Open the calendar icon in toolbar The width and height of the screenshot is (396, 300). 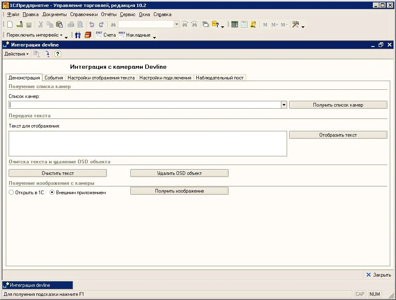pyautogui.click(x=244, y=25)
